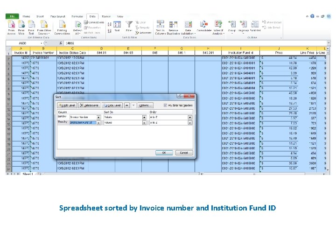Click the Add Level button
Viewport: 336px width, 252px height.
pos(67,105)
